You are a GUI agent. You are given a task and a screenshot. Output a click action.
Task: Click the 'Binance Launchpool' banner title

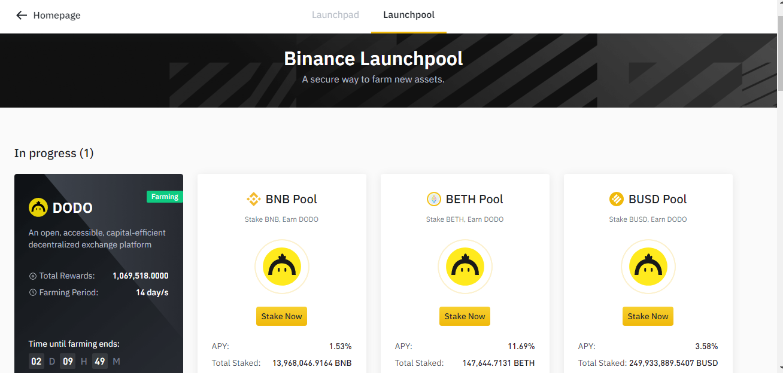(373, 59)
